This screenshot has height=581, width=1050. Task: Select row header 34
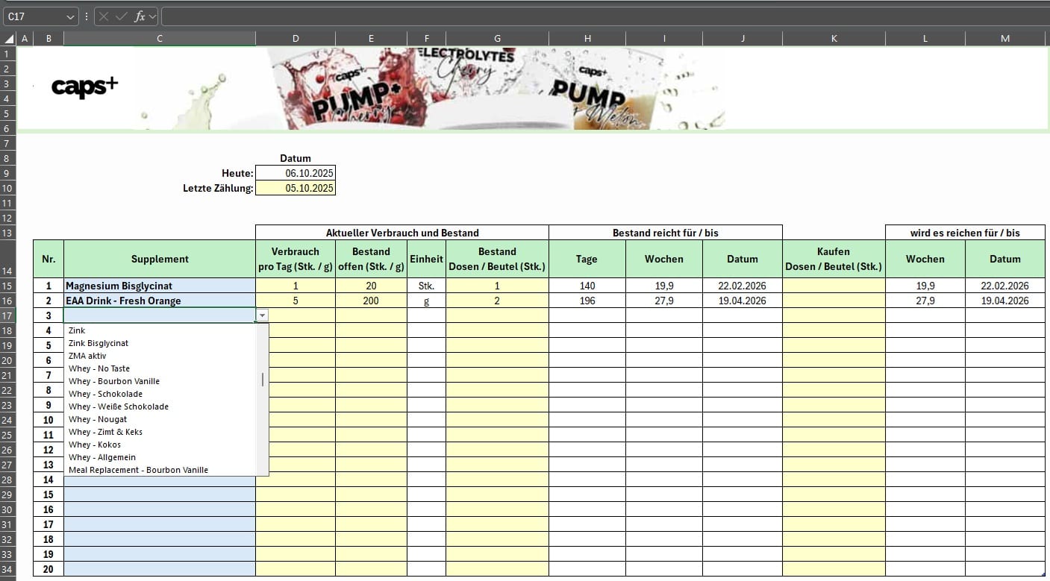tap(8, 569)
